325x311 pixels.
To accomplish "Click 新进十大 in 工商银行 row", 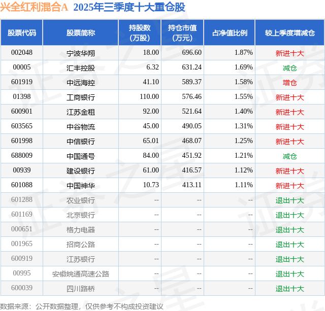I will pyautogui.click(x=290, y=97).
